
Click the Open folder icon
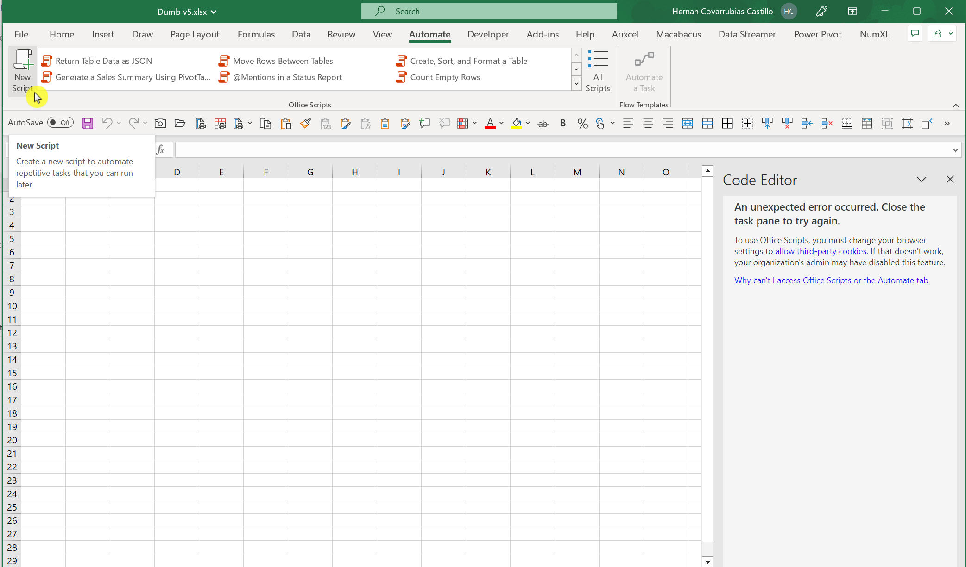tap(180, 123)
